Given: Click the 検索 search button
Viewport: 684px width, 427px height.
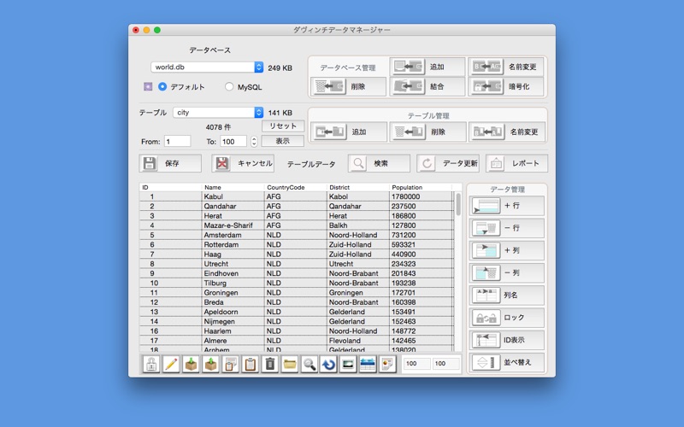Looking at the screenshot, I should pyautogui.click(x=379, y=163).
